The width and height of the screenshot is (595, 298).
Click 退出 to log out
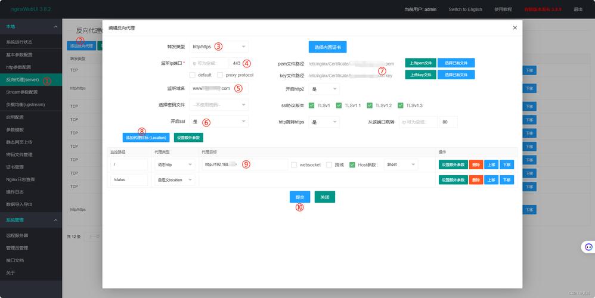coord(578,9)
